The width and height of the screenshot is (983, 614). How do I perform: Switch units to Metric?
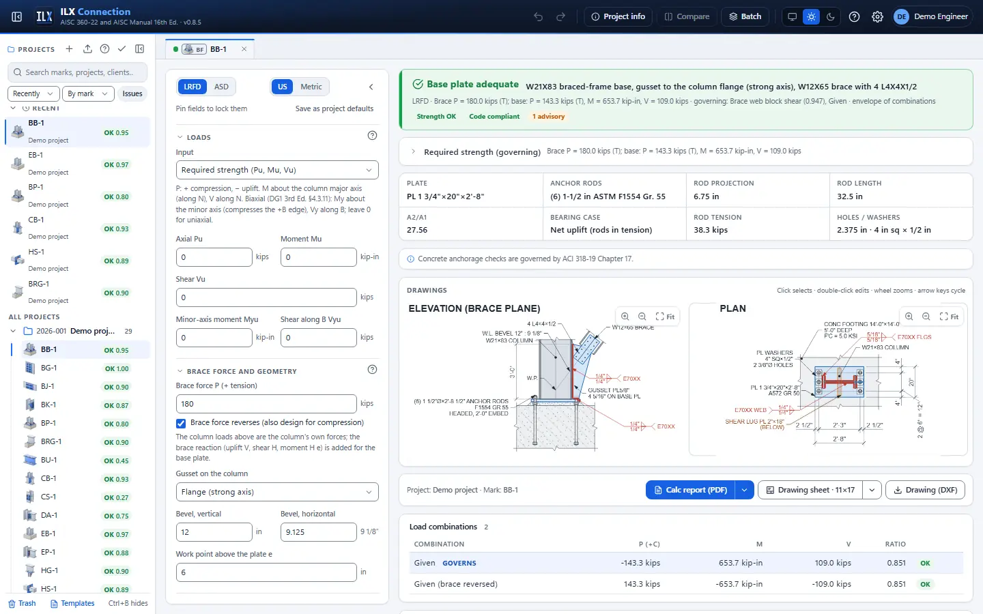[x=311, y=87]
